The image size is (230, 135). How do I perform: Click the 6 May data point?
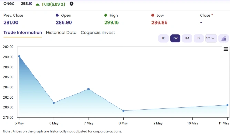click(54, 103)
